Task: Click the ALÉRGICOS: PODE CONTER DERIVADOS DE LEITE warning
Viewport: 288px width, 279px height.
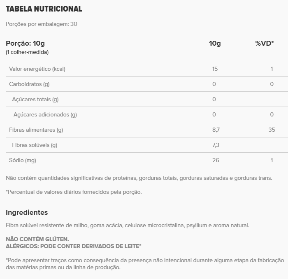Action: click(x=74, y=246)
